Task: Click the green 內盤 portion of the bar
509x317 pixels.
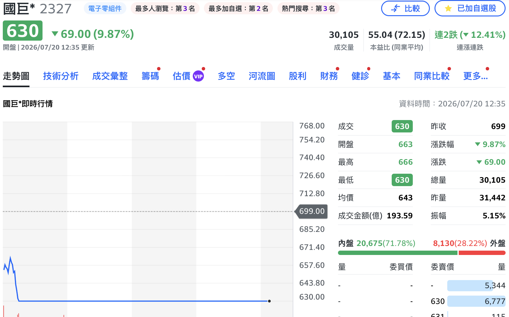Action: pyautogui.click(x=398, y=253)
